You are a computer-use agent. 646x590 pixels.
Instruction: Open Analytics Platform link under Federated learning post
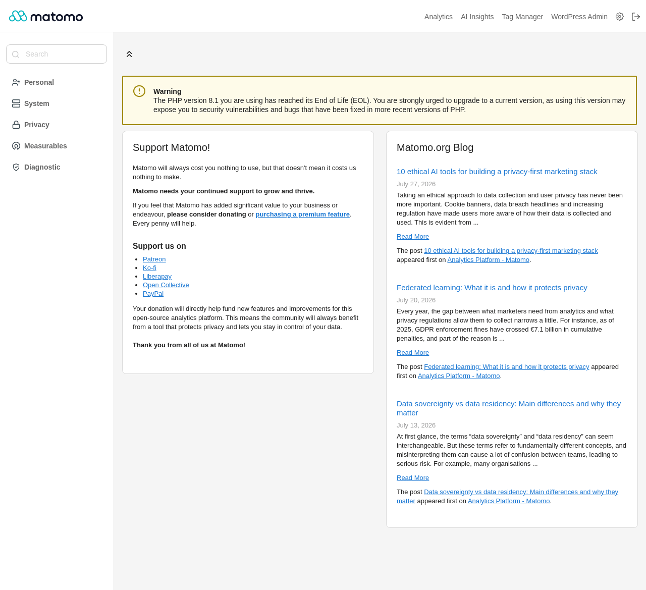pyautogui.click(x=459, y=376)
